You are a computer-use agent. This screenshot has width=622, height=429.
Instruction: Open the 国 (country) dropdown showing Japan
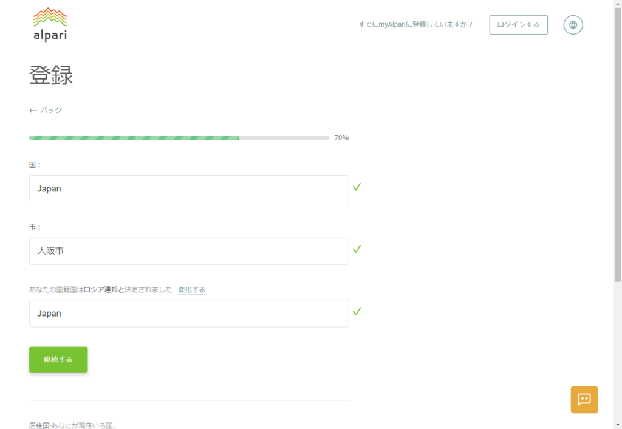pyautogui.click(x=189, y=188)
